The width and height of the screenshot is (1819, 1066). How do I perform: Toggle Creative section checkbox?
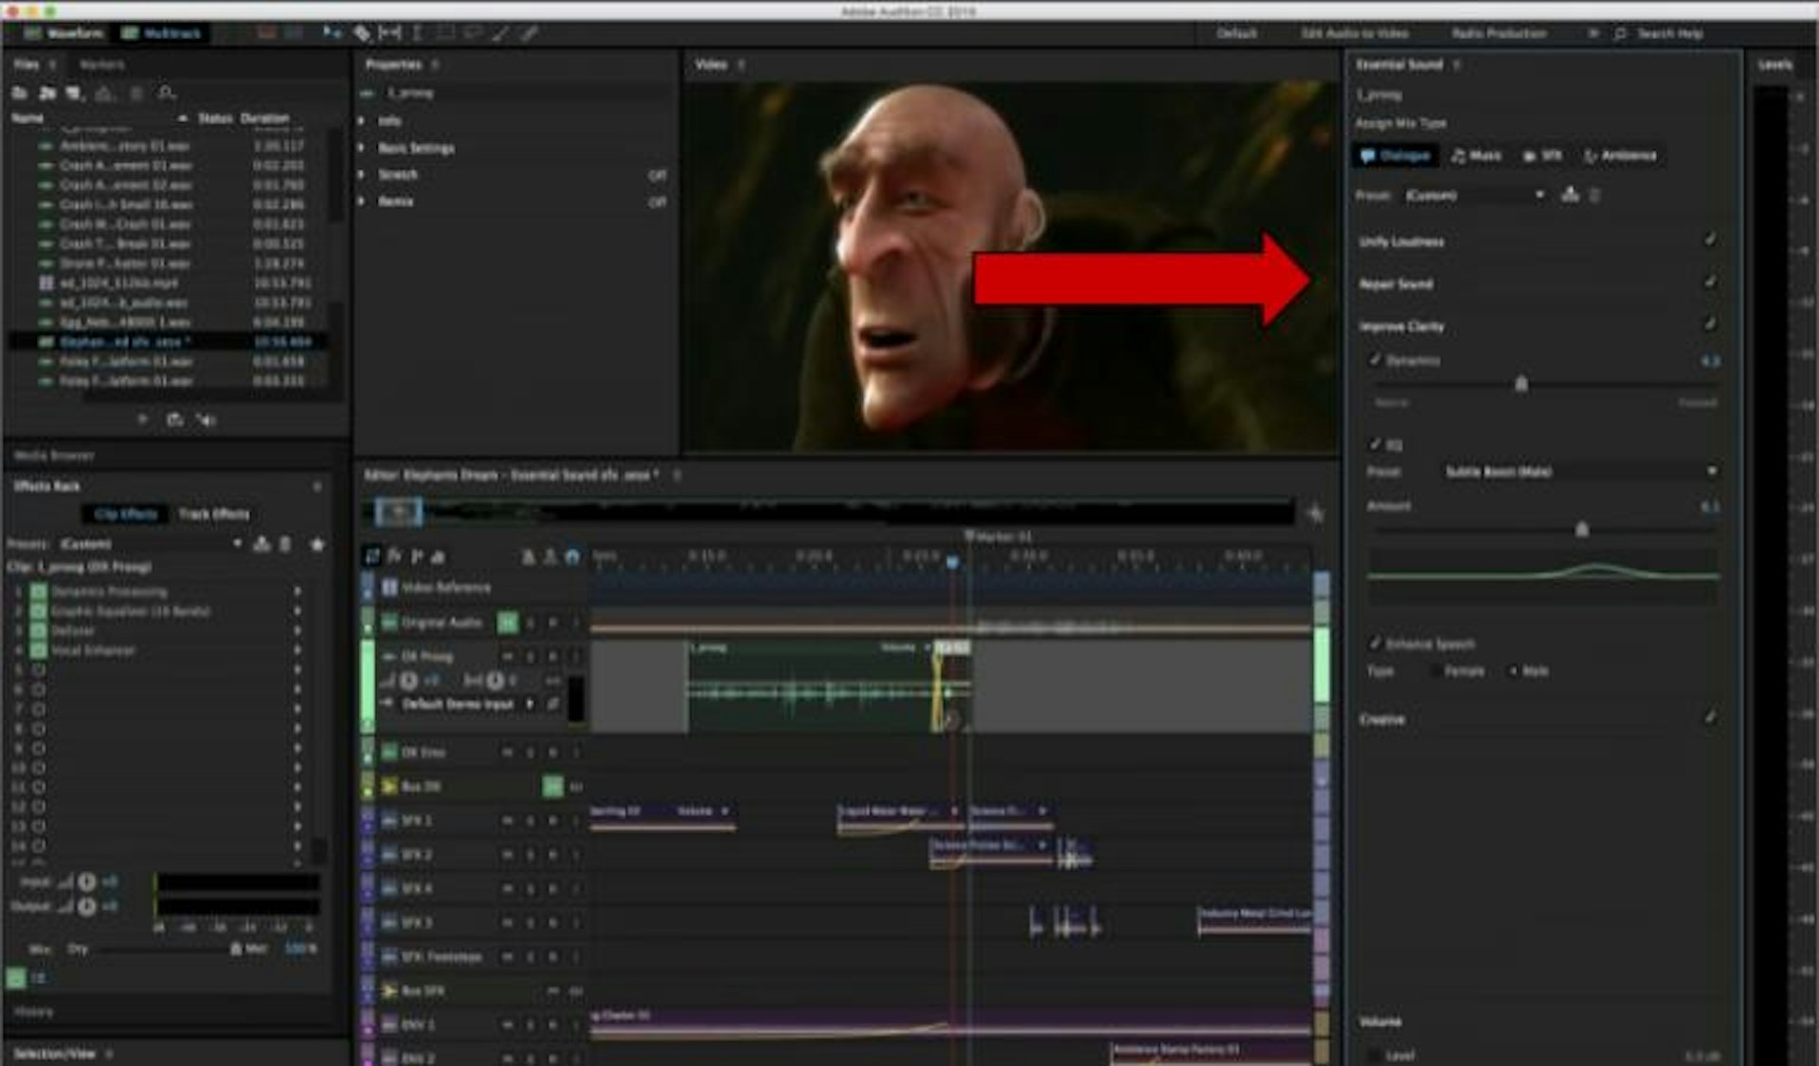click(1710, 717)
